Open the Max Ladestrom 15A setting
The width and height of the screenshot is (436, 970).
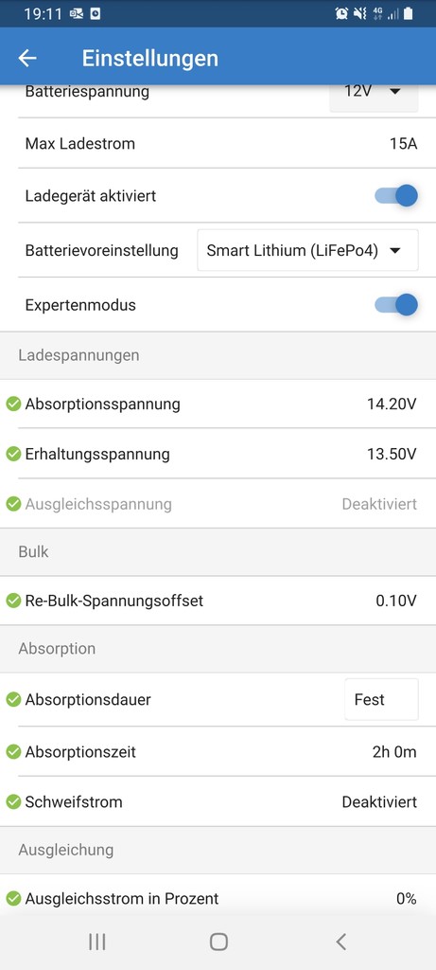point(218,144)
